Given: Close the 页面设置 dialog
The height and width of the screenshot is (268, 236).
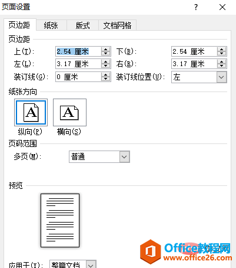Looking at the screenshot, I should pyautogui.click(x=222, y=7).
